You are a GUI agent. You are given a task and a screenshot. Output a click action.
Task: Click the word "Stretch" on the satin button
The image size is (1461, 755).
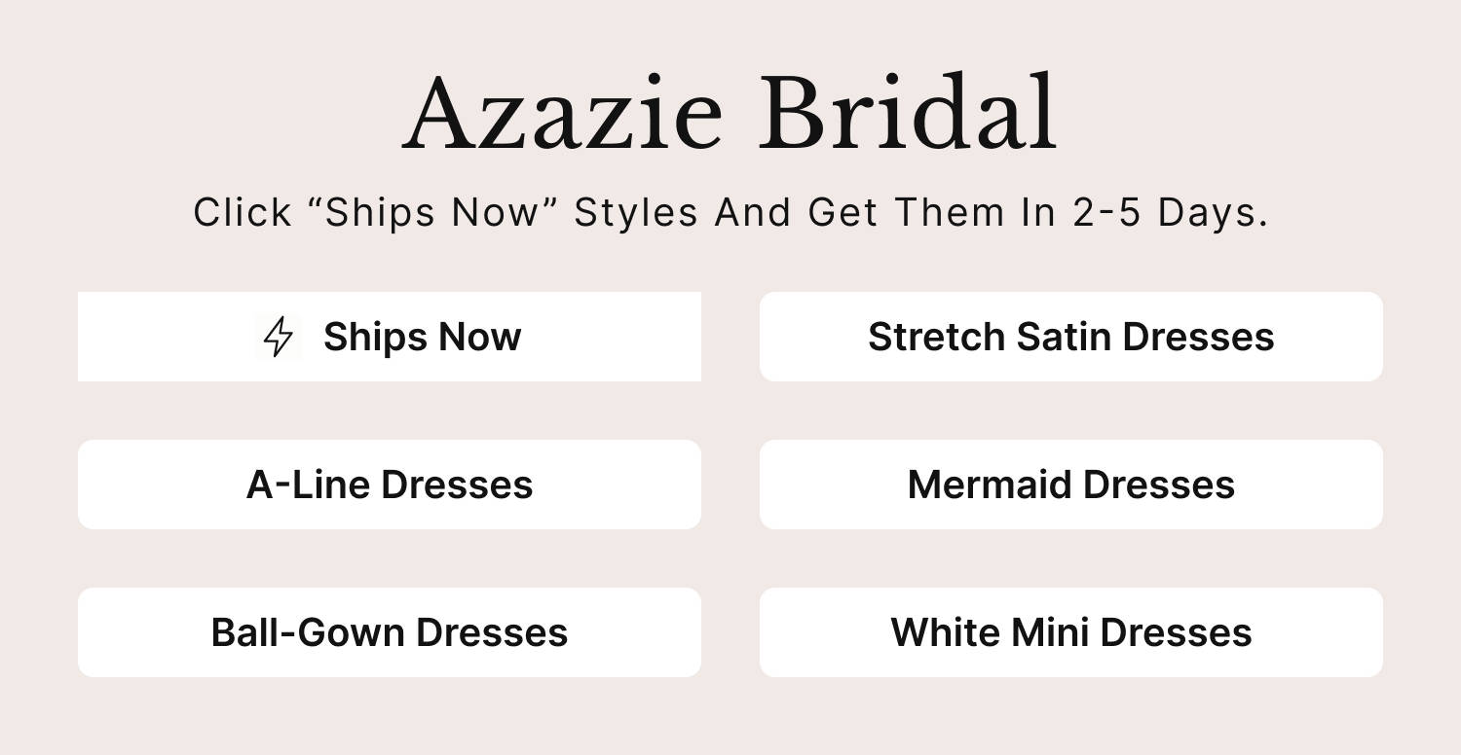[x=936, y=337]
